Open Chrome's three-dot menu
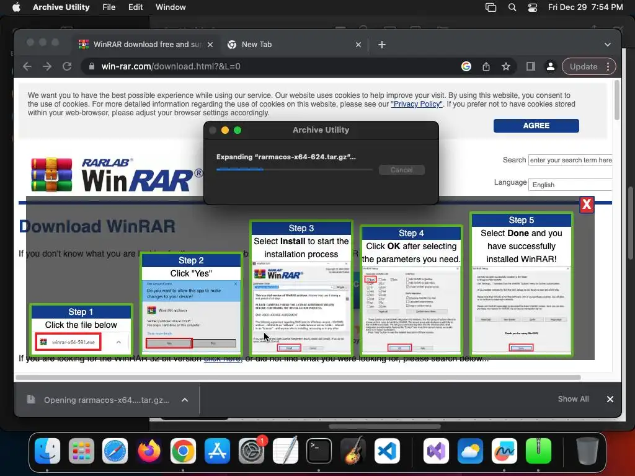This screenshot has width=635, height=476. point(608,66)
